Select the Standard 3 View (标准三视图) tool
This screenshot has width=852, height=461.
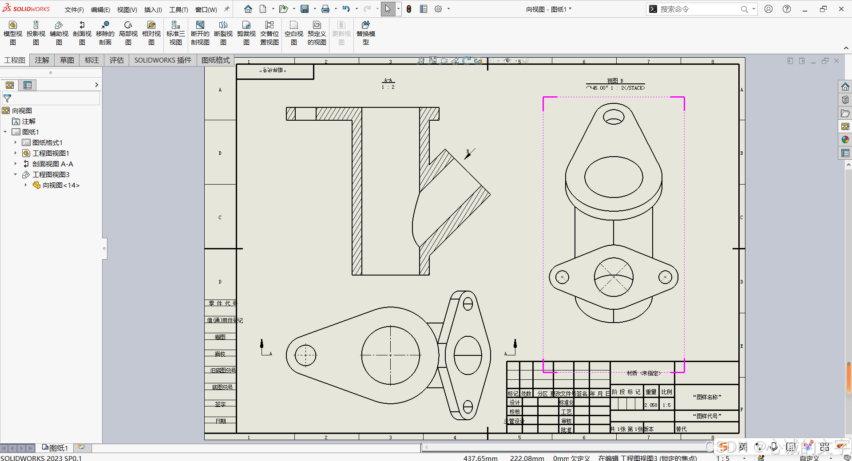tap(176, 33)
